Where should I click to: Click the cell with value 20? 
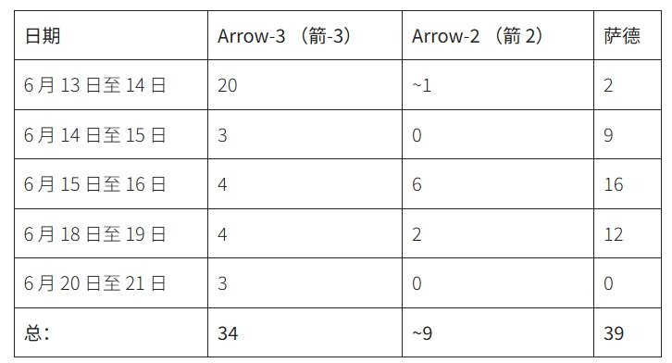(x=305, y=85)
